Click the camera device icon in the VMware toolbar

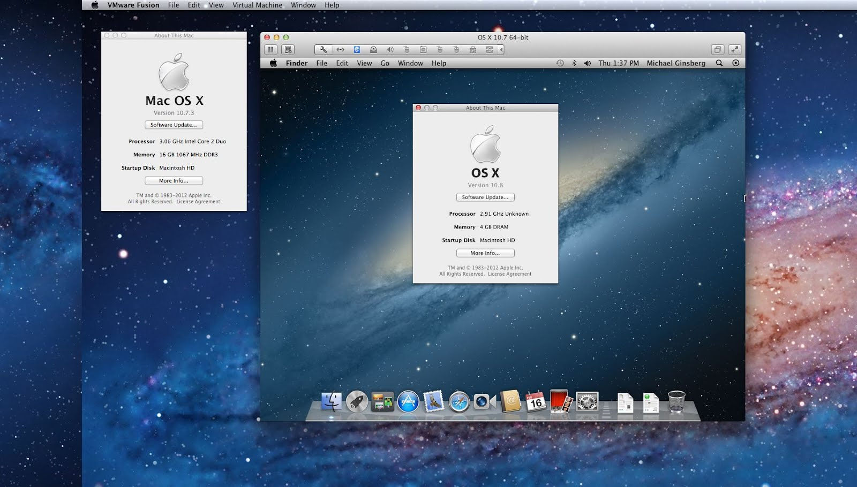(423, 50)
